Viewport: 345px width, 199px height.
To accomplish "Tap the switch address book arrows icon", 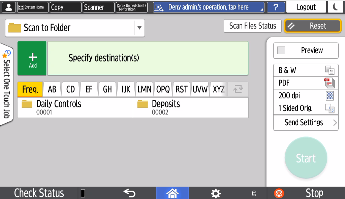I will pos(238,89).
